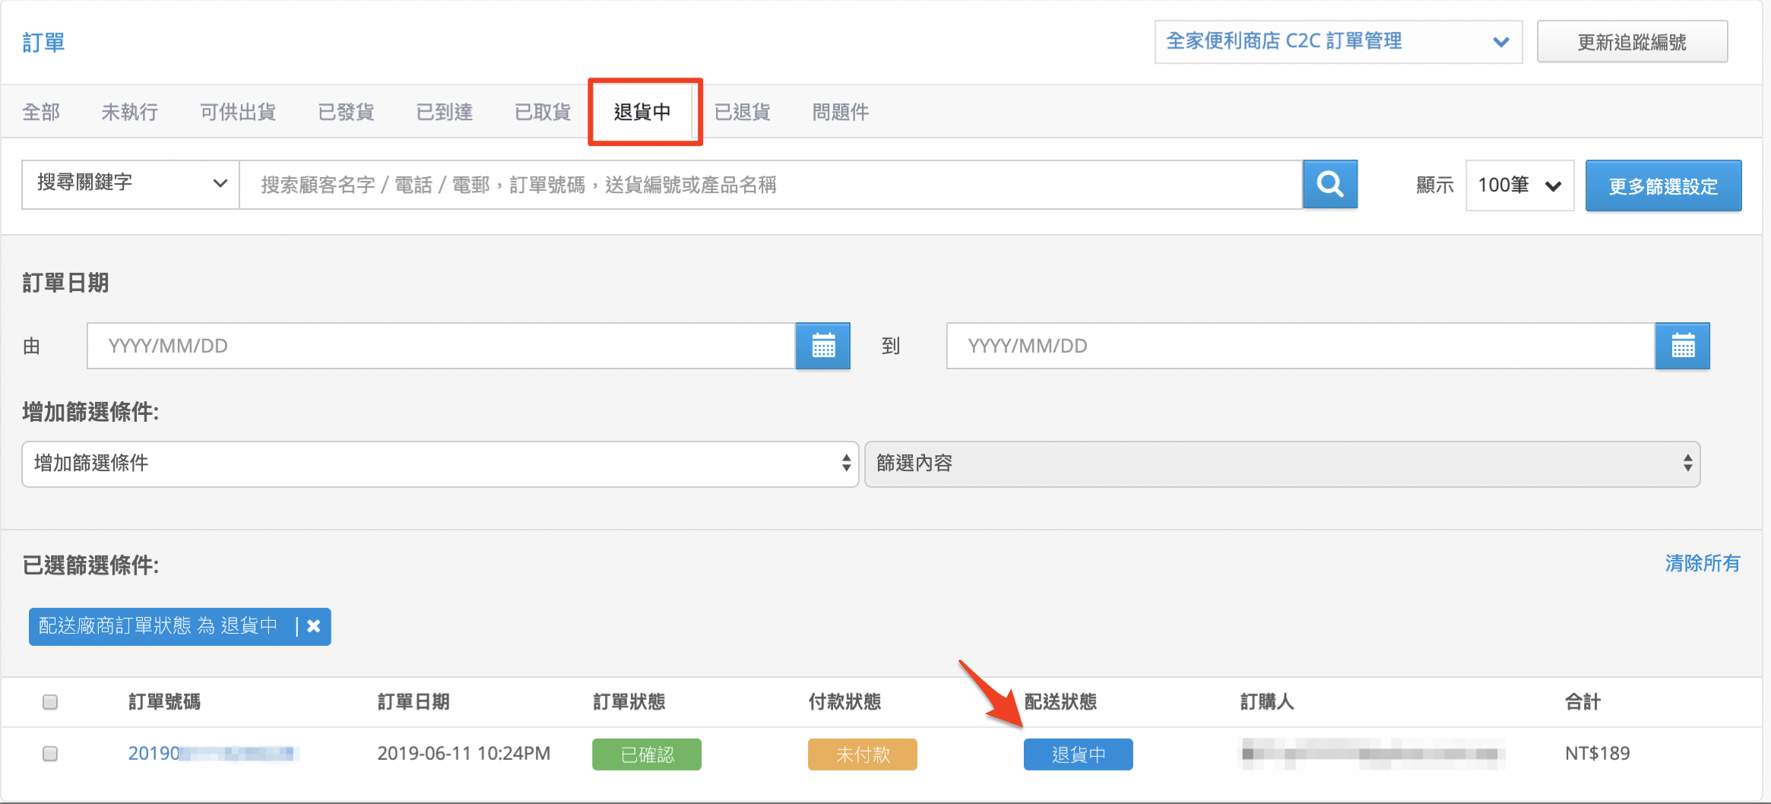Expand the 增加篩選條件 select box
1771x804 pixels.
440,464
